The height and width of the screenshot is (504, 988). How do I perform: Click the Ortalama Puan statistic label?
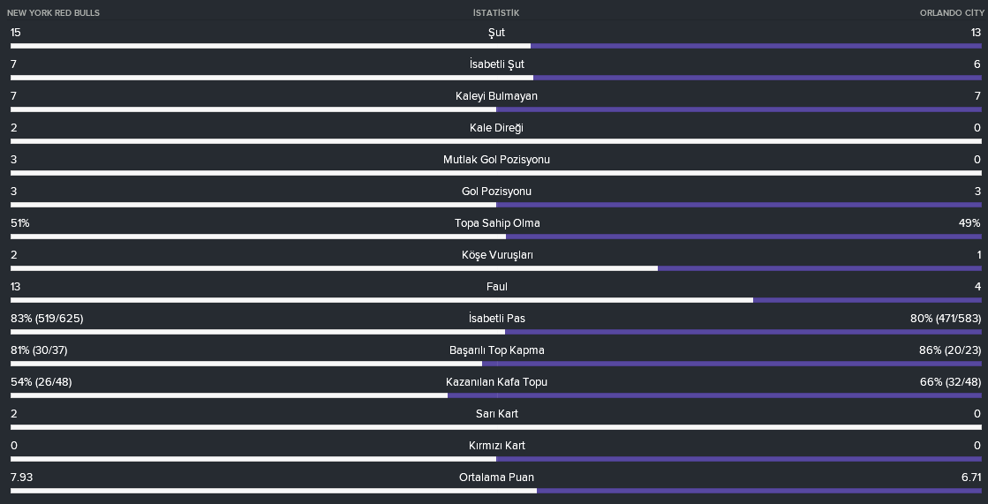tap(496, 478)
